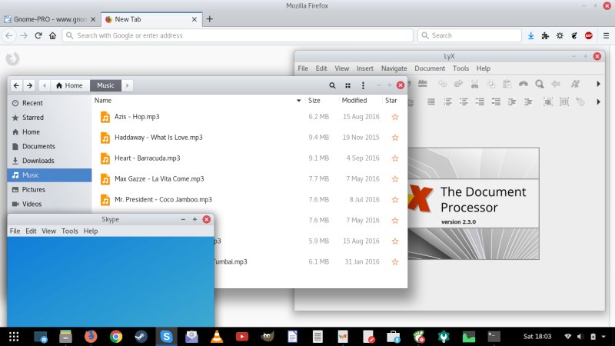Star Azis - Hop.mp3
Viewport: 615px width, 346px height.
(395, 117)
